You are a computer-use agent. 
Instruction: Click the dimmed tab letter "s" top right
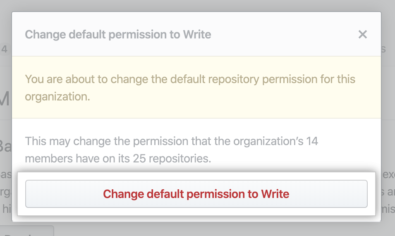coord(384,49)
